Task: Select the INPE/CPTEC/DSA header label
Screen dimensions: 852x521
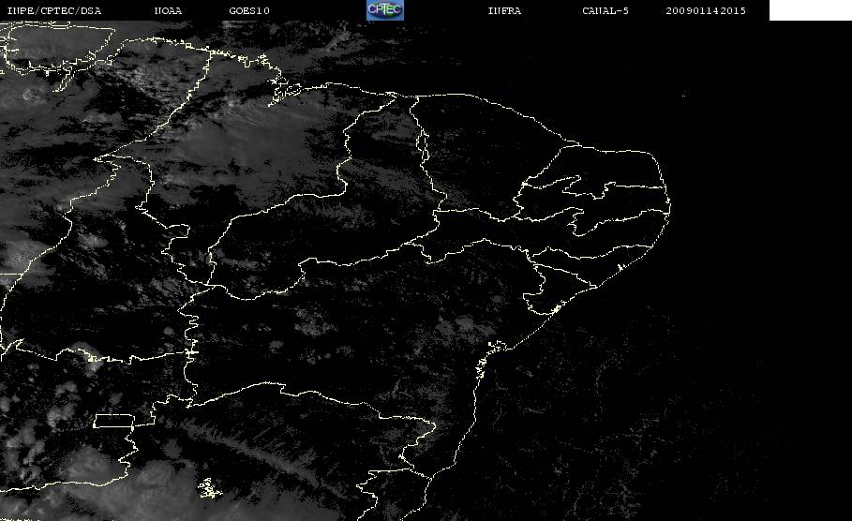Action: tap(53, 10)
